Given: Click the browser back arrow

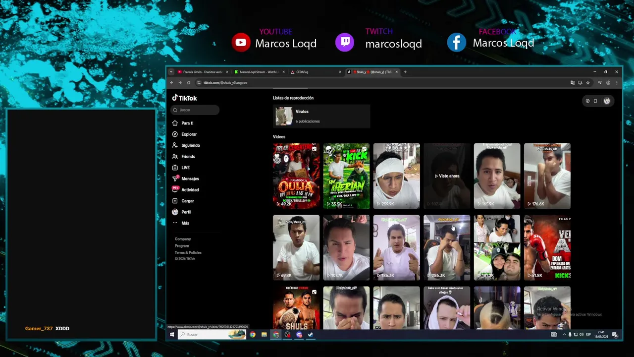Looking at the screenshot, I should pyautogui.click(x=172, y=83).
